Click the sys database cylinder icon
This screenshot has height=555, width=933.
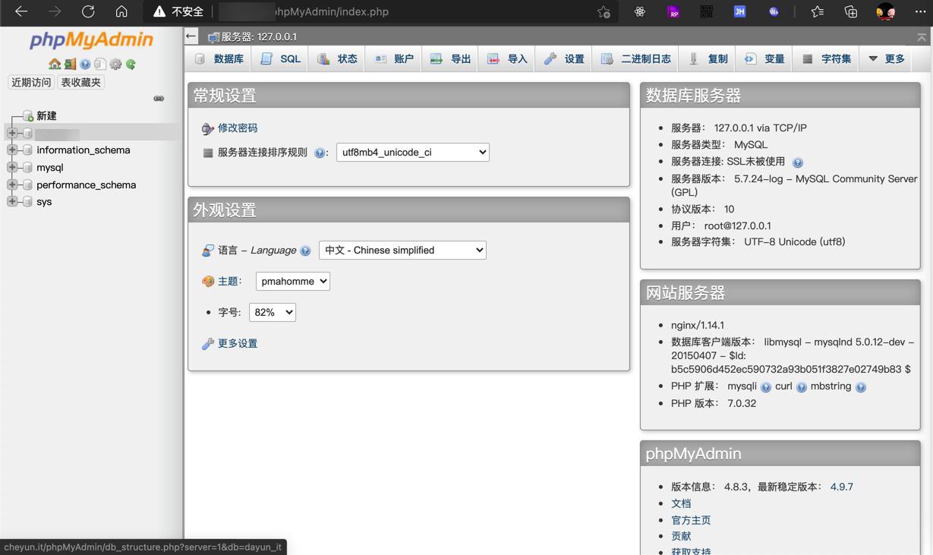click(x=28, y=202)
